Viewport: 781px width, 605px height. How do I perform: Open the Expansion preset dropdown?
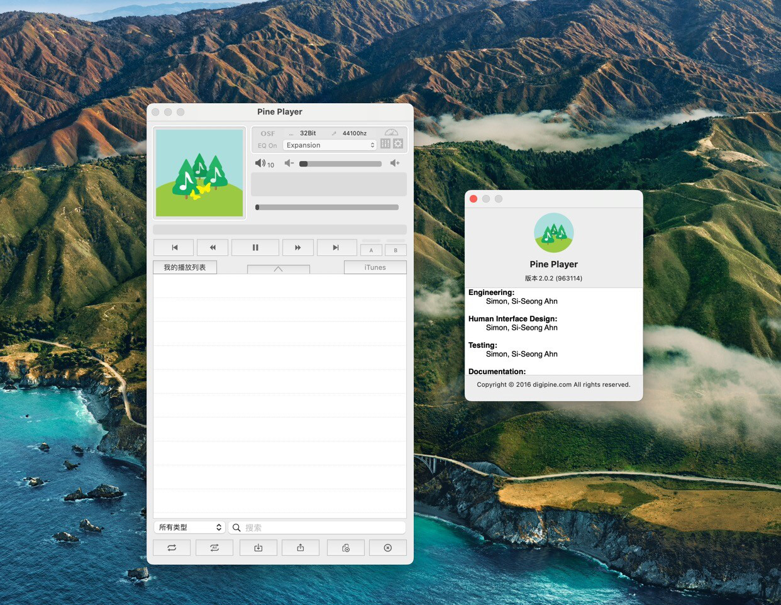pos(330,145)
